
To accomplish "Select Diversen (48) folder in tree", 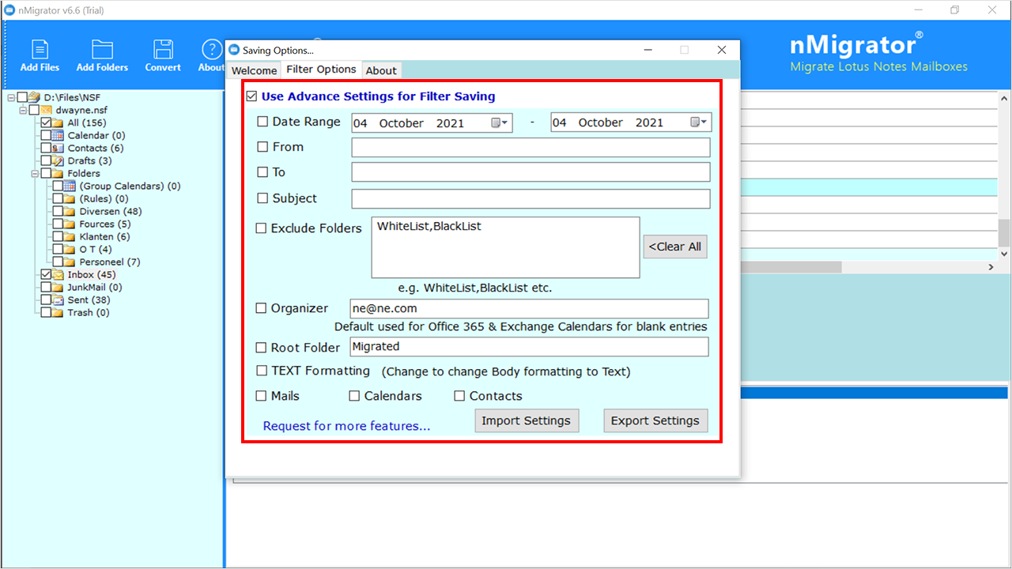I will coord(111,211).
